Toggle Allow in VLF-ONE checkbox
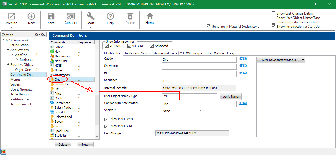The image size is (336, 155). [x=106, y=126]
